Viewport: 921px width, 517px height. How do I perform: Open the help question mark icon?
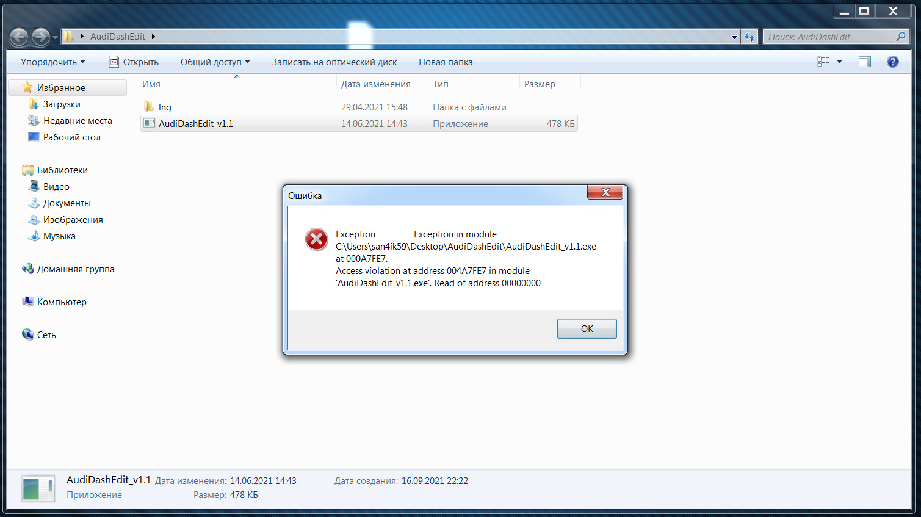click(x=892, y=62)
